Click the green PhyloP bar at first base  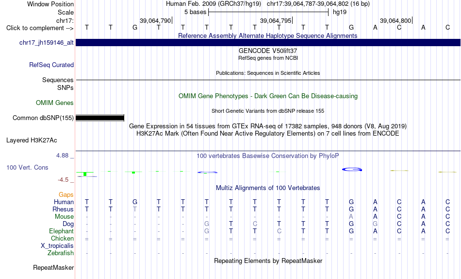(x=85, y=174)
